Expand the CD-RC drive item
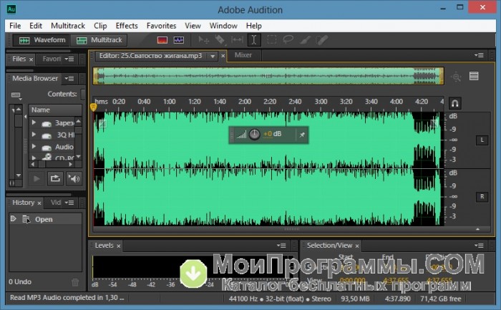This screenshot has height=310, width=501. coord(34,158)
